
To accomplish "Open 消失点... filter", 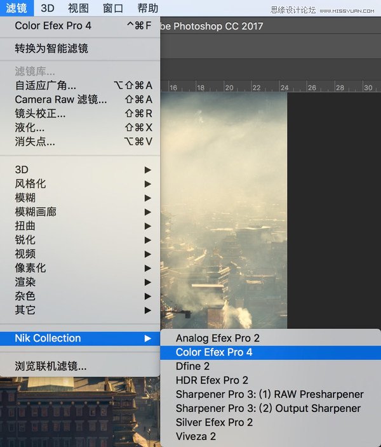I will pos(80,142).
